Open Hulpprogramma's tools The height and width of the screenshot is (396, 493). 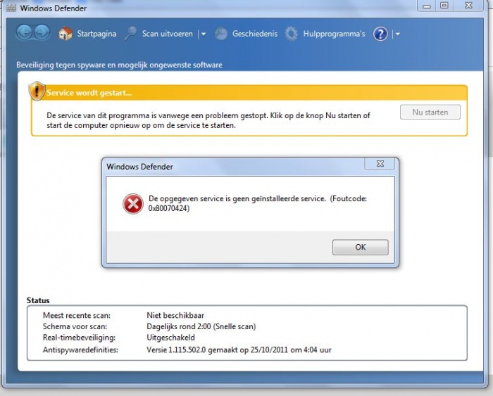[x=334, y=34]
